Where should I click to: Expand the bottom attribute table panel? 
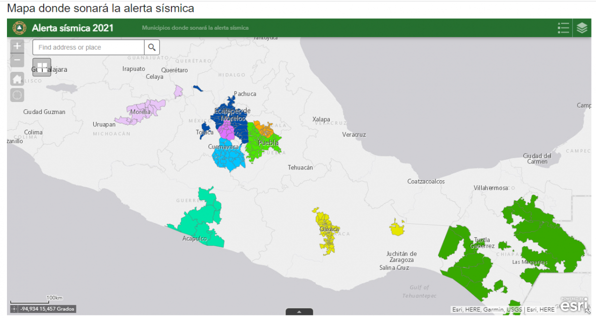299,312
